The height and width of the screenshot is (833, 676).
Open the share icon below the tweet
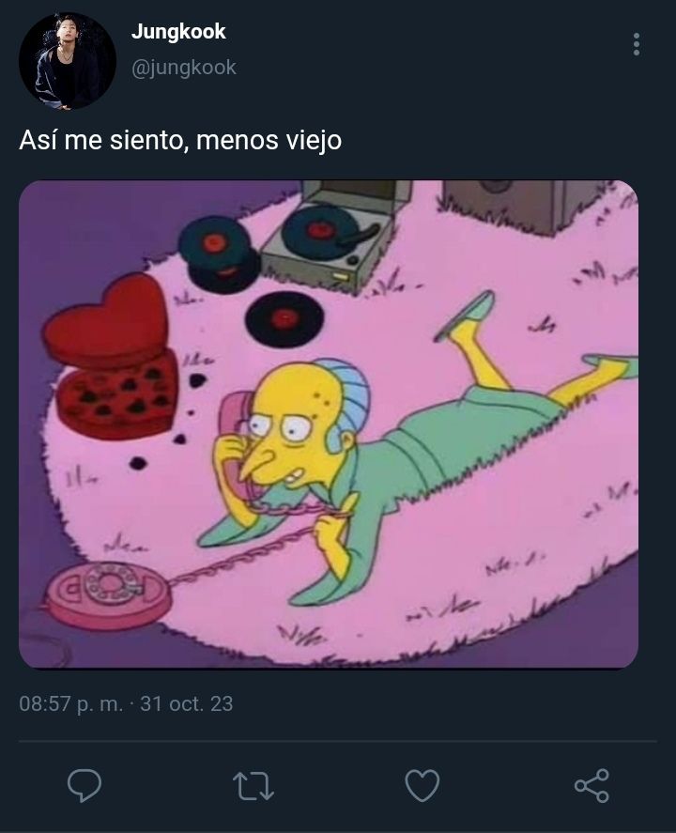click(x=591, y=785)
